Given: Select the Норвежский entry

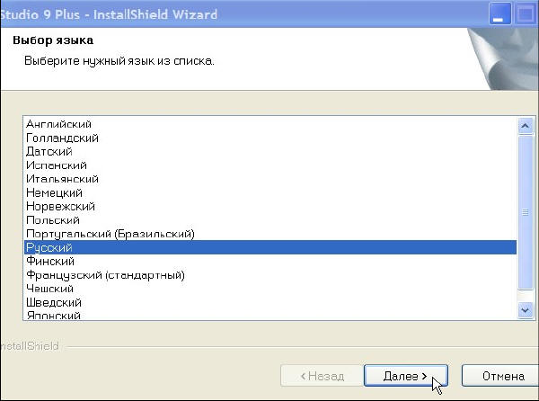Looking at the screenshot, I should coord(59,207).
